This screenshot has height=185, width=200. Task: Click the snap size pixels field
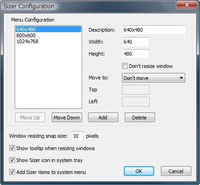pos(77,136)
